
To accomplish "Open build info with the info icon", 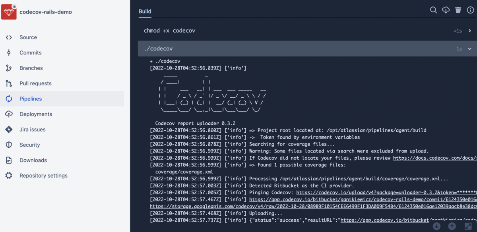I will [x=470, y=10].
